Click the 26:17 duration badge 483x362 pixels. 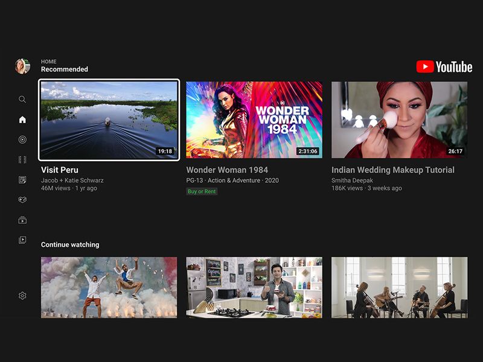(x=455, y=151)
